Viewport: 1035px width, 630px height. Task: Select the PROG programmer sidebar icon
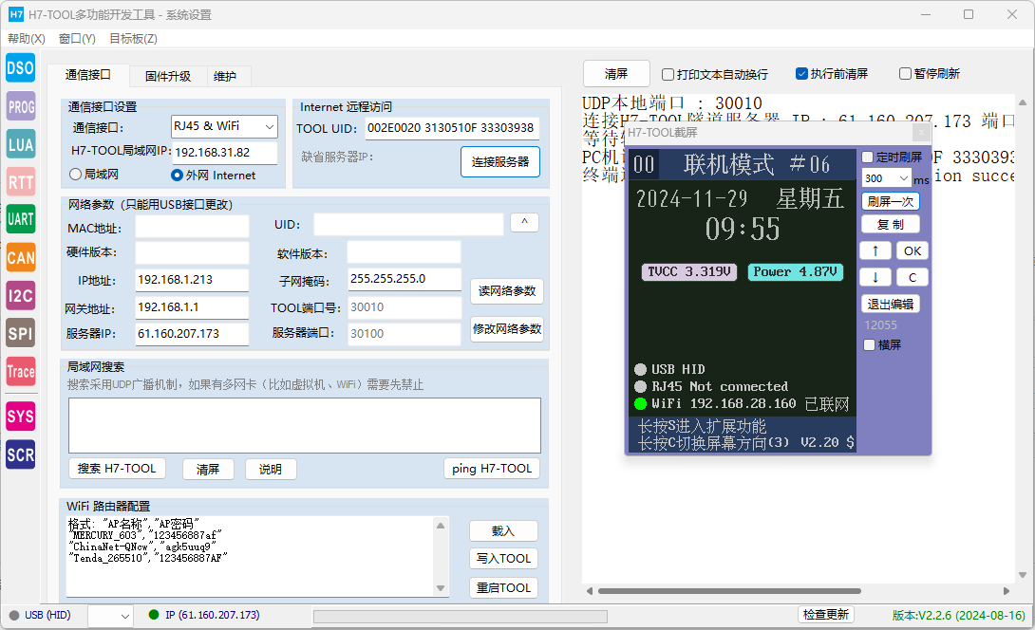coord(20,106)
